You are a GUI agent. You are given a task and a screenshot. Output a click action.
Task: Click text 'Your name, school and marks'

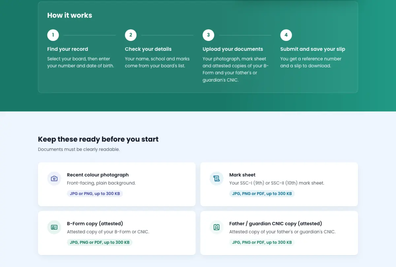point(157,59)
